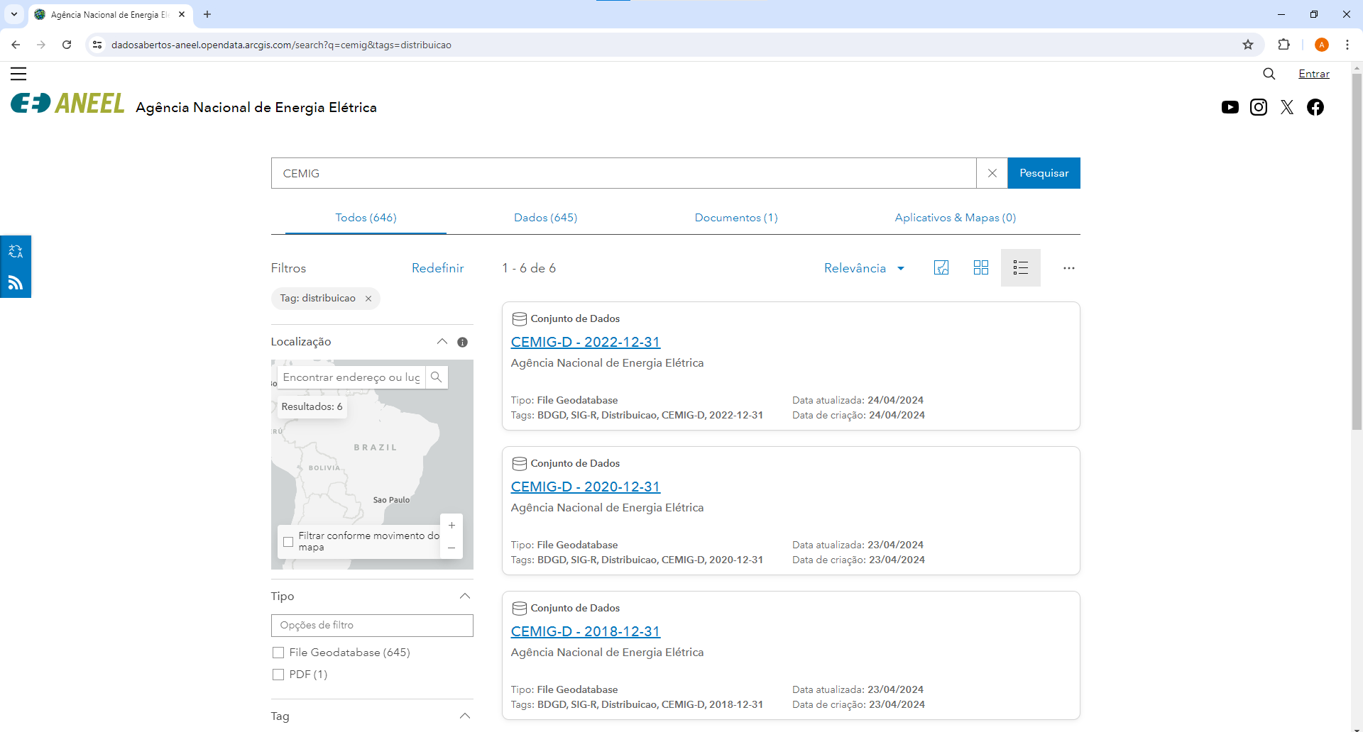The image size is (1363, 732).
Task: Switch to map results view icon
Action: click(941, 267)
